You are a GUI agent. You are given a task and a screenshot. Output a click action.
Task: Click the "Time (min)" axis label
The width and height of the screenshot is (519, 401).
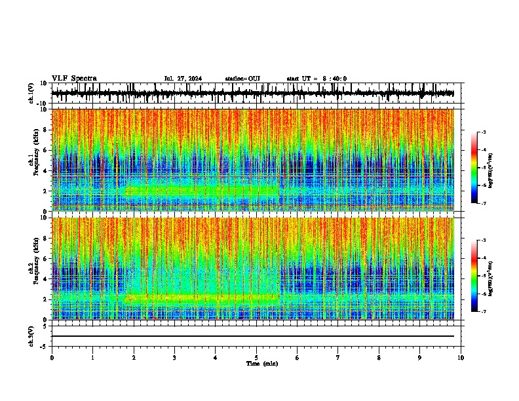pos(262,364)
